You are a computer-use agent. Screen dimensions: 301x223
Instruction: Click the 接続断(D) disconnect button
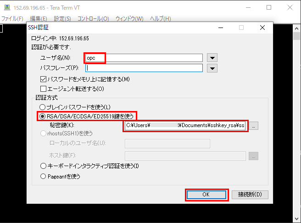tap(250, 195)
